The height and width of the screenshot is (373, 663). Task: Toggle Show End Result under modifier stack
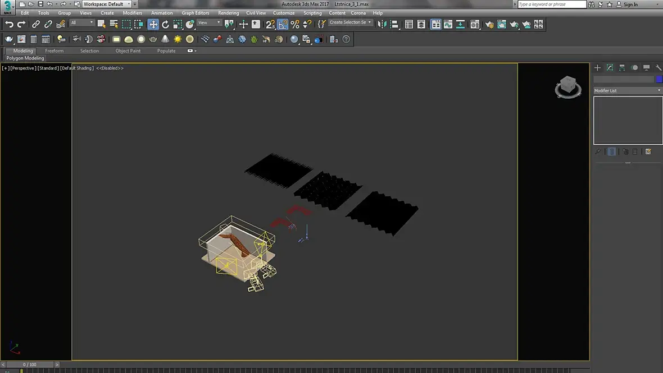611,151
